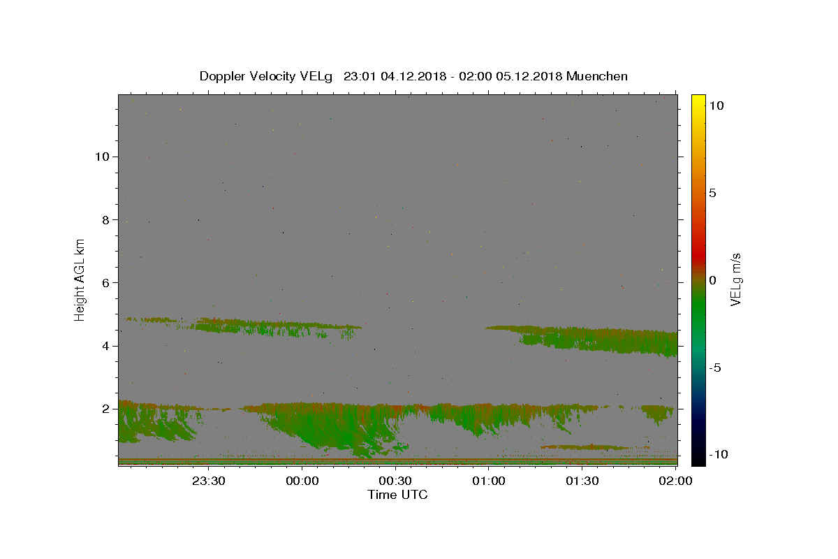Click the colorbar value -10 label
Screen dimensions: 838x559
(719, 455)
